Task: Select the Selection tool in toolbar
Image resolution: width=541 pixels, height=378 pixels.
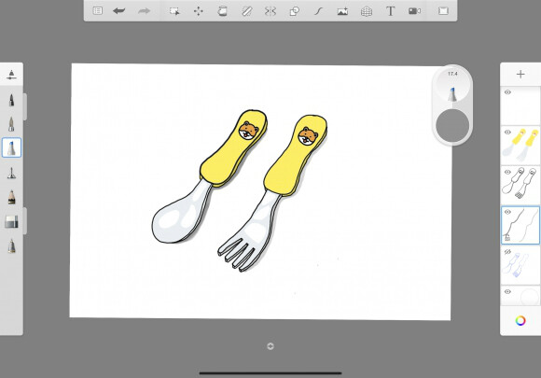Action: click(x=174, y=11)
